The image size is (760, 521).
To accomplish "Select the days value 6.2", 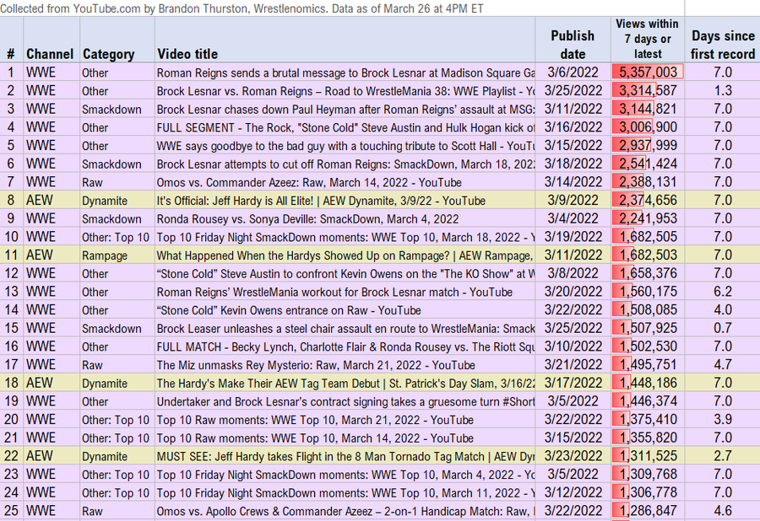I will [723, 292].
